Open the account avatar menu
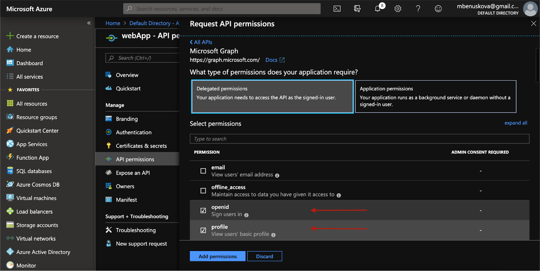540x271 pixels. (x=530, y=9)
